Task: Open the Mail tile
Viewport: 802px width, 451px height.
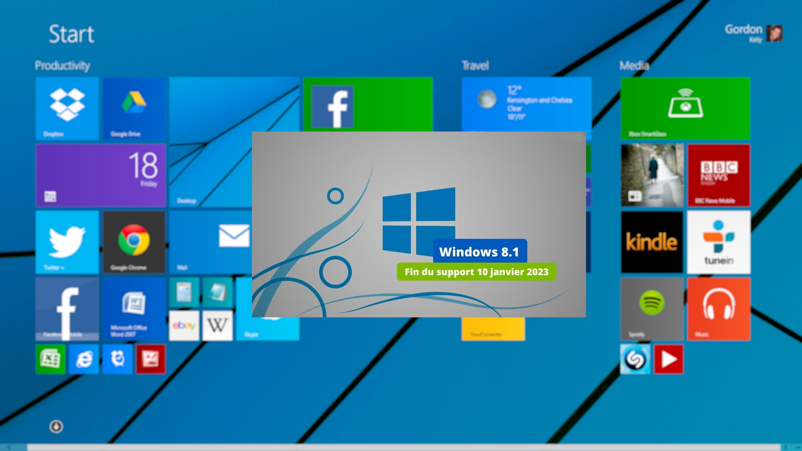Action: 211,242
